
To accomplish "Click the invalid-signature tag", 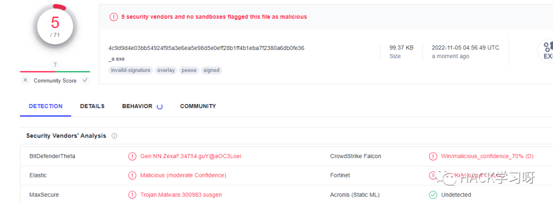I will [x=131, y=70].
